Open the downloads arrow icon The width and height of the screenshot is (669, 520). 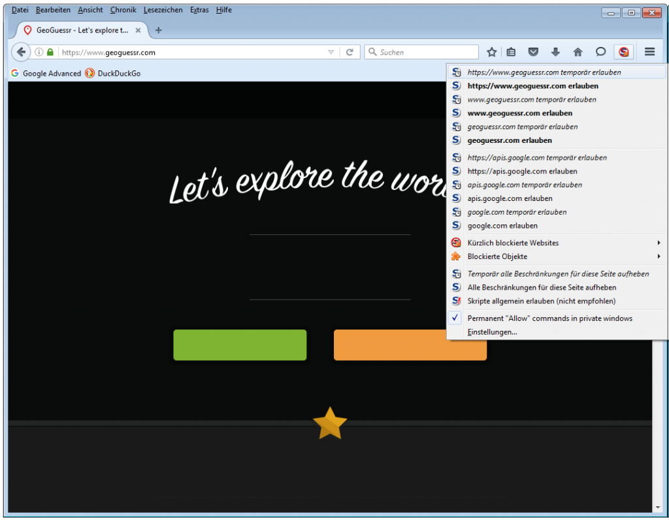pyautogui.click(x=555, y=52)
